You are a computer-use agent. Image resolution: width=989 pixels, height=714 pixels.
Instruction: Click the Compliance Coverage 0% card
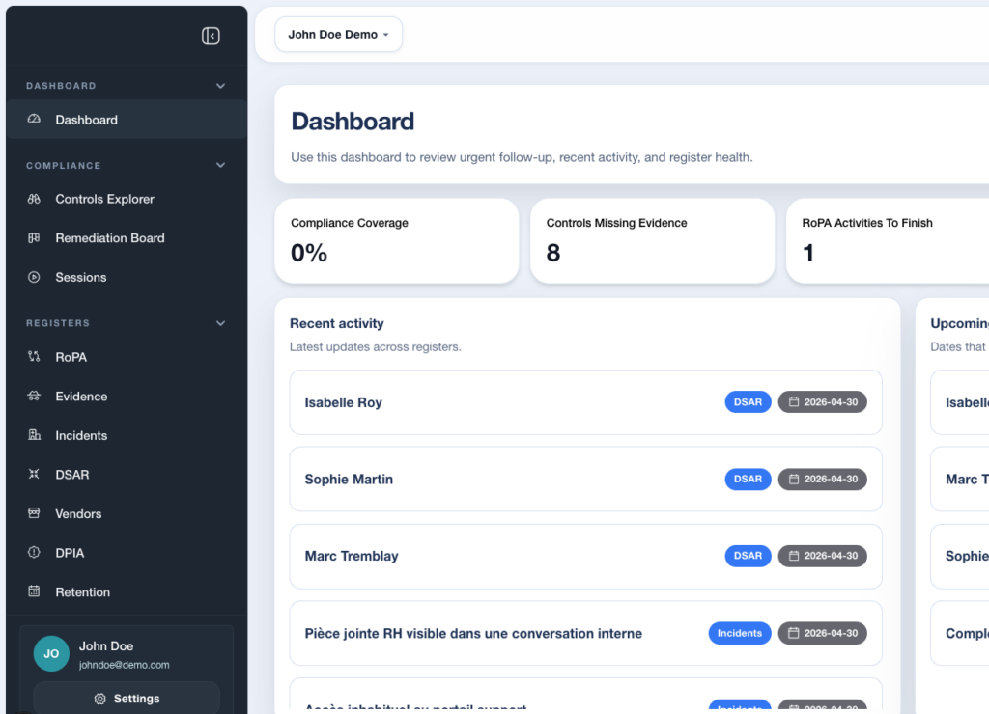point(397,240)
